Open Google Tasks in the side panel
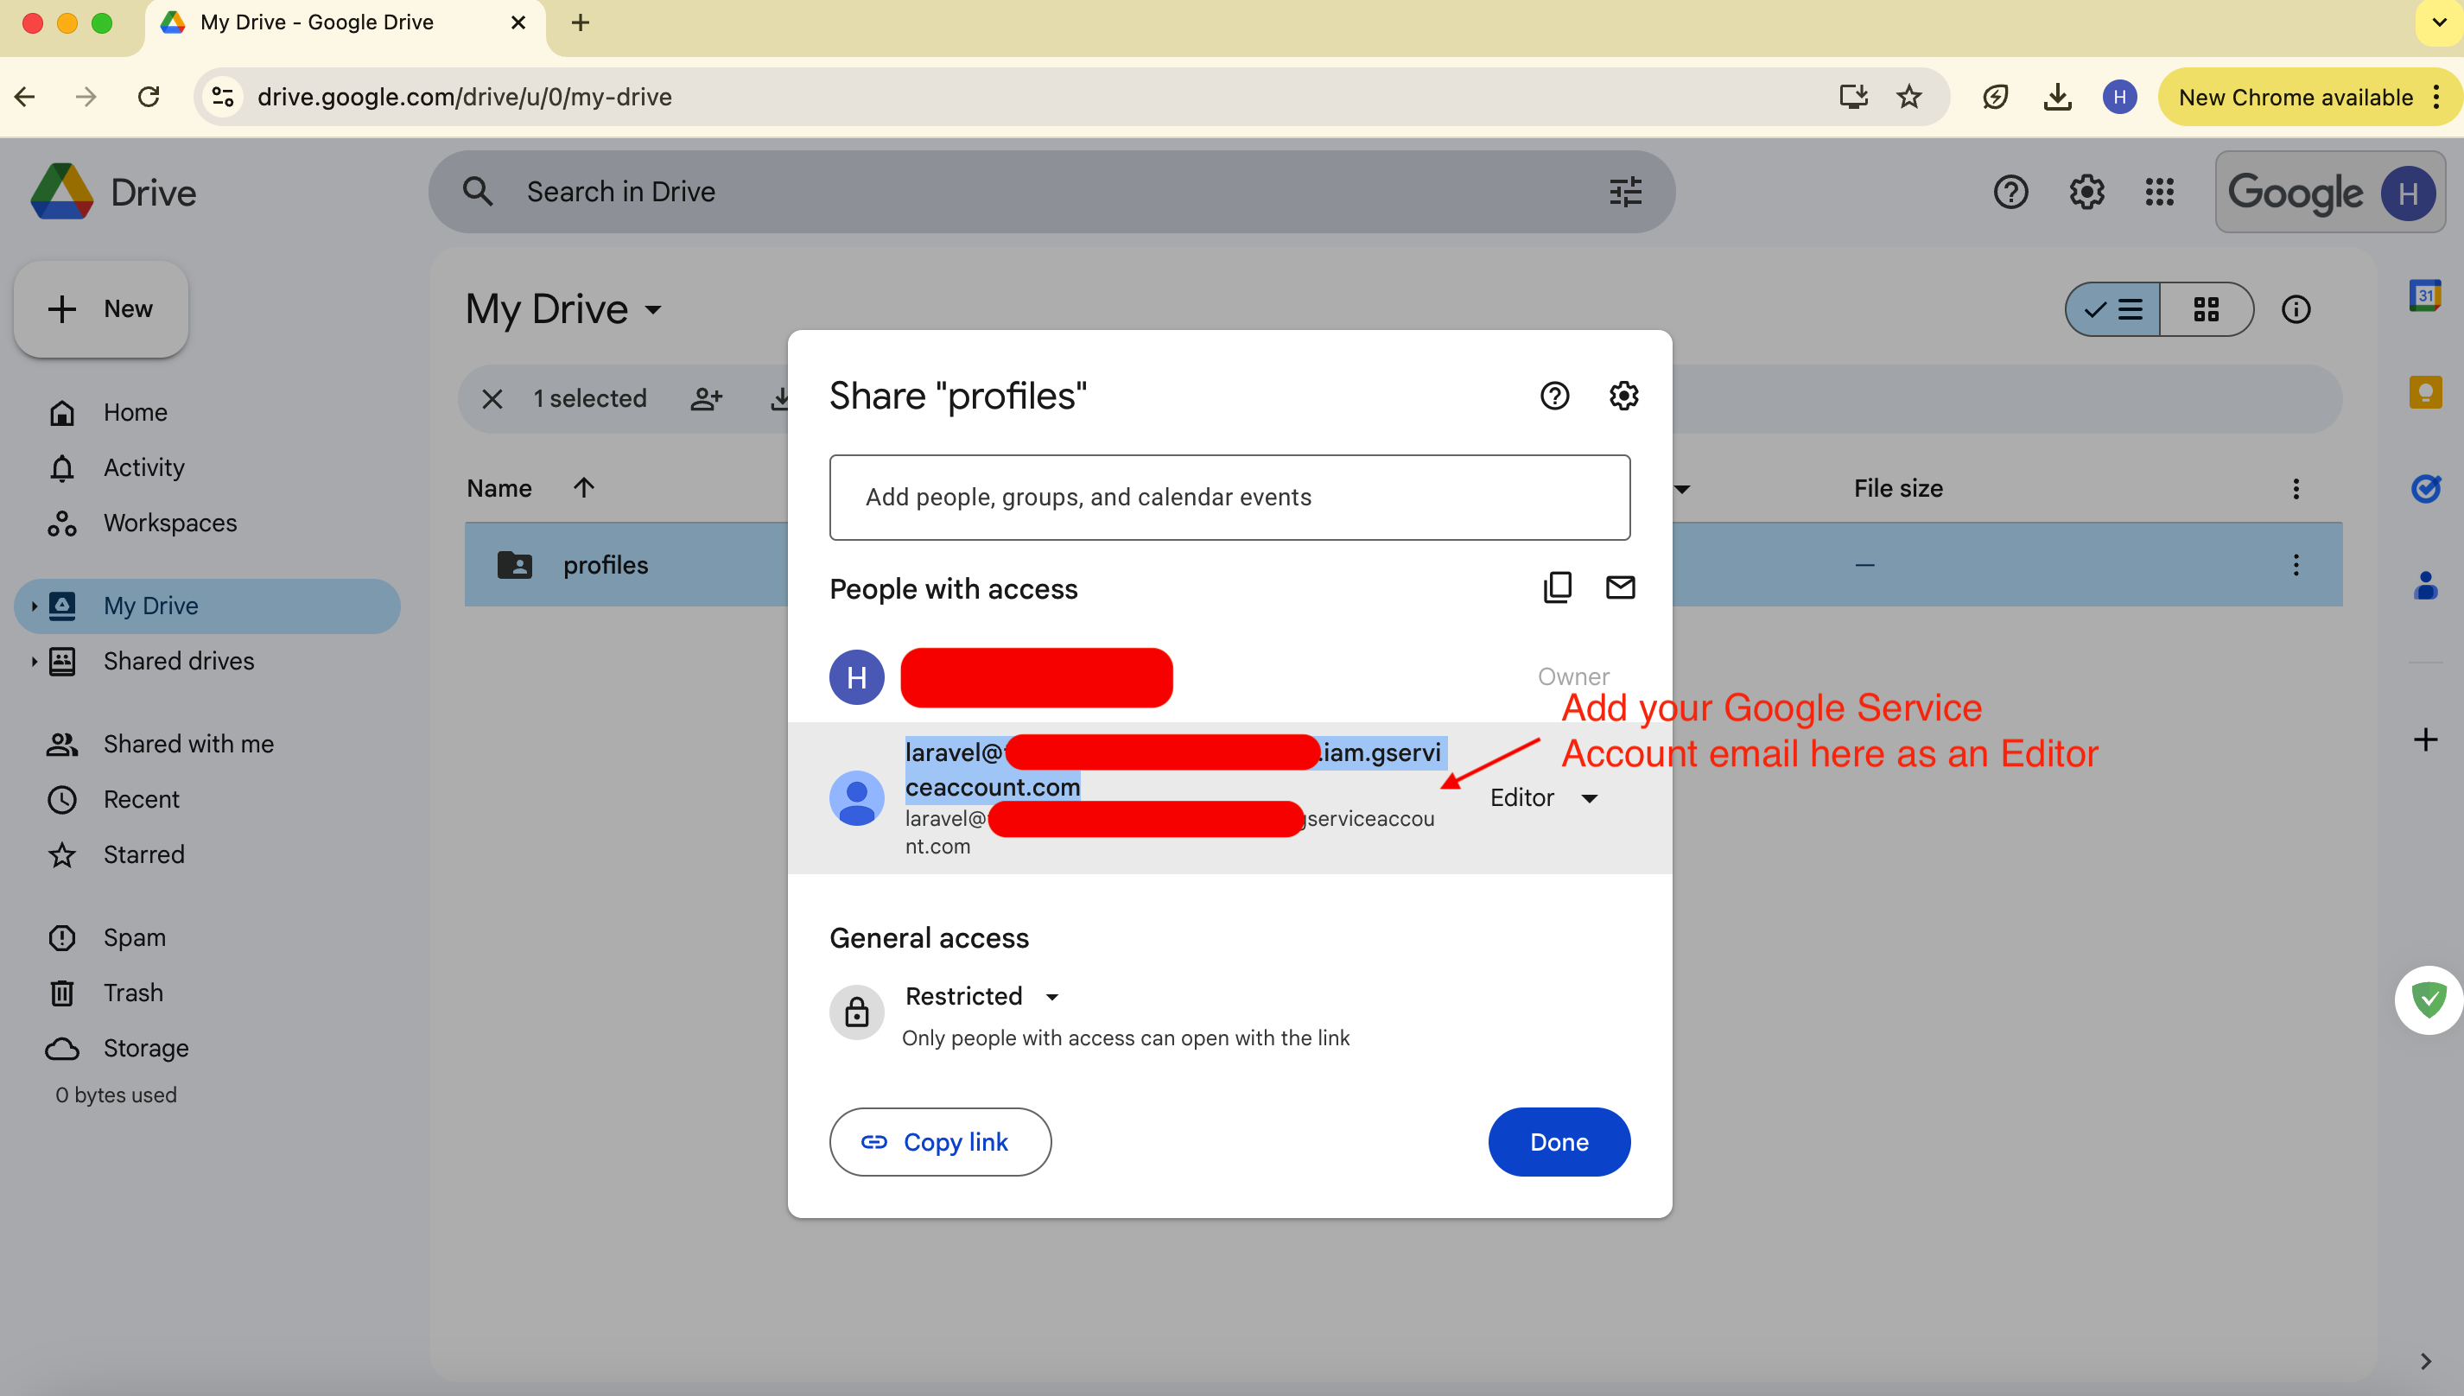2464x1396 pixels. (x=2425, y=489)
